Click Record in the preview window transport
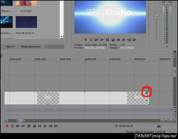This screenshot has height=139, width=178. pyautogui.click(x=86, y=40)
